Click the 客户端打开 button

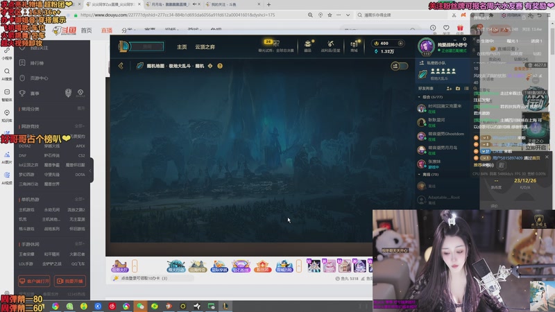pos(34,281)
